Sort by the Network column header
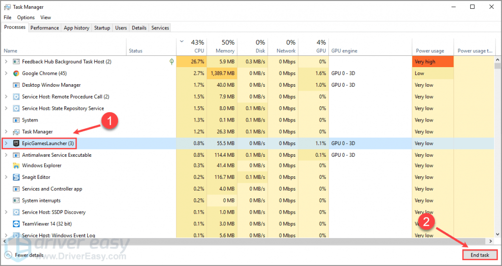Screen dimensions: 502x266 282,47
